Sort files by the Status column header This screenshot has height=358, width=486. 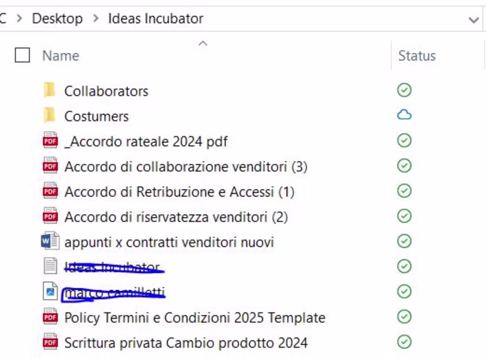417,56
